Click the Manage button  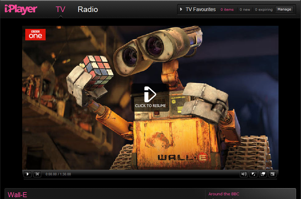[x=284, y=9]
